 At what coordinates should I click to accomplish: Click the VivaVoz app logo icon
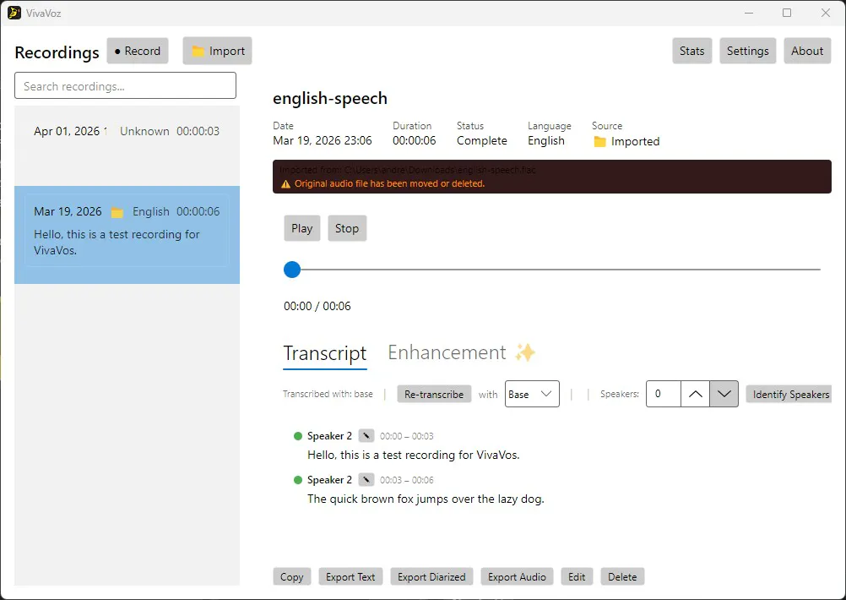pyautogui.click(x=14, y=13)
